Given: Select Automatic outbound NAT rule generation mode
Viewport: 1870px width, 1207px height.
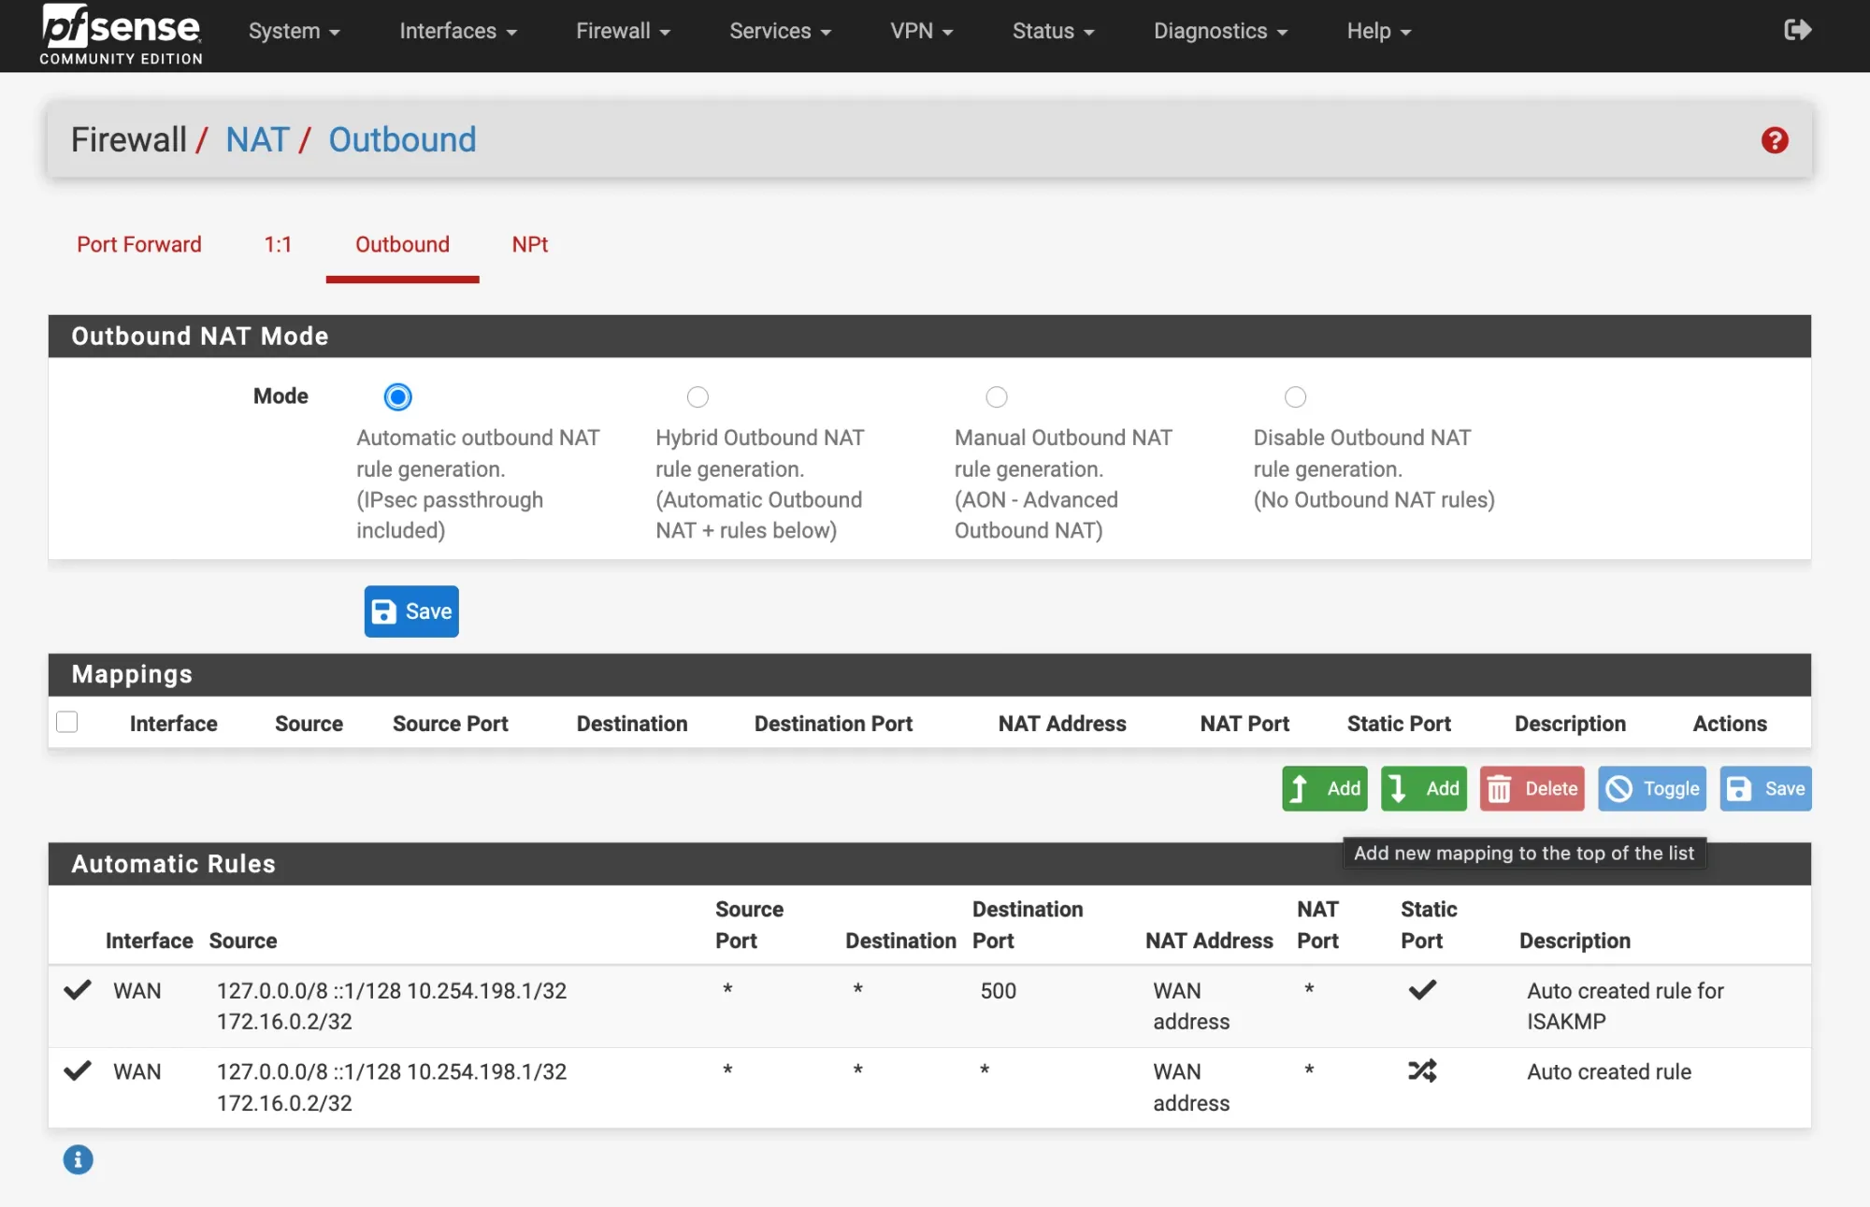Looking at the screenshot, I should coord(397,396).
